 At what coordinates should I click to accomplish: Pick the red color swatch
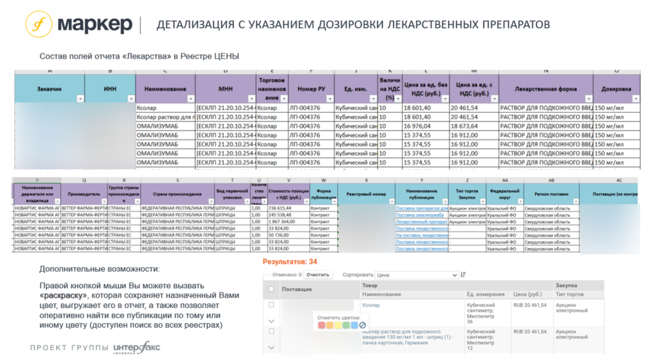(321, 325)
